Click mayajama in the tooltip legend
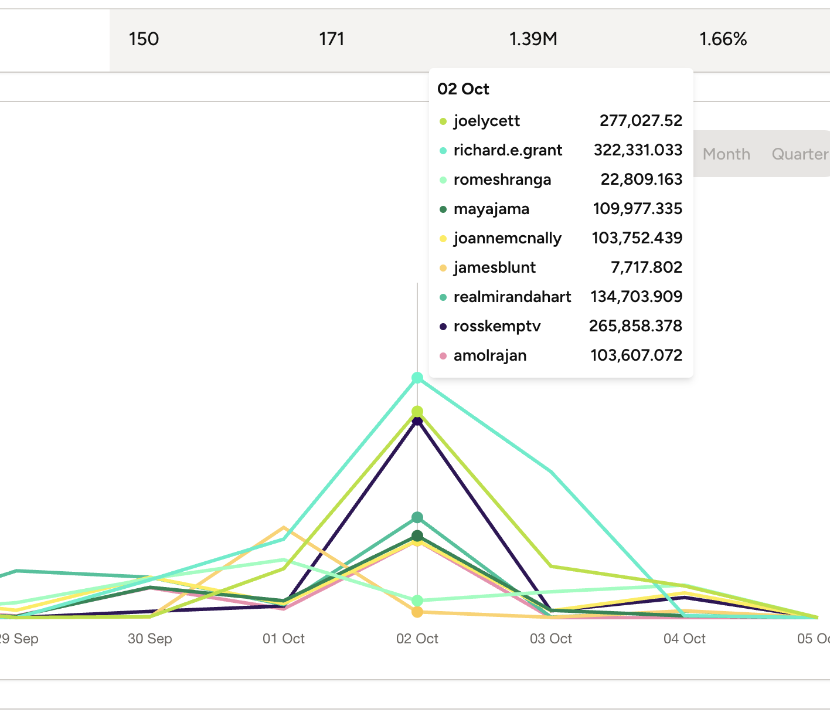The image size is (830, 719). [491, 209]
